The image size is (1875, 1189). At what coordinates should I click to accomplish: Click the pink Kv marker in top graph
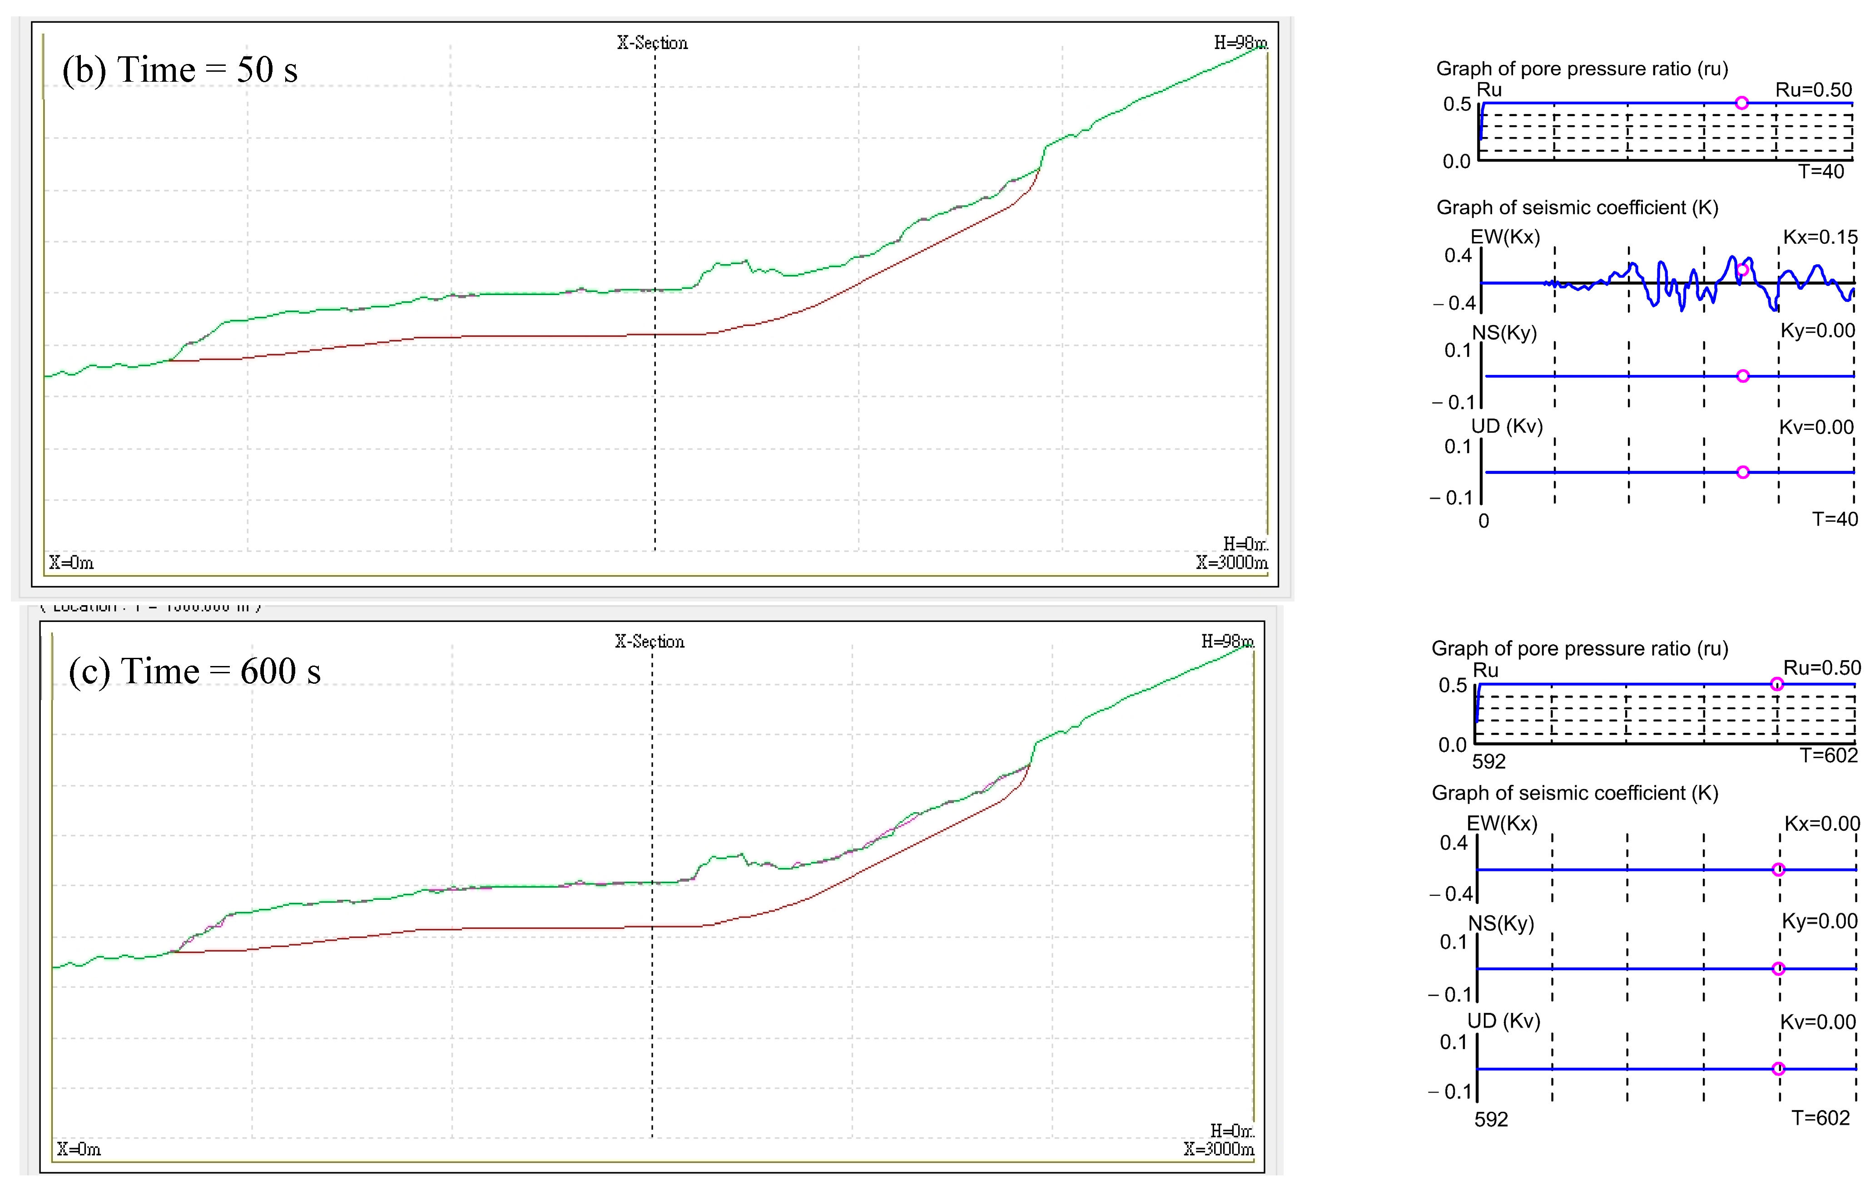click(x=1743, y=472)
